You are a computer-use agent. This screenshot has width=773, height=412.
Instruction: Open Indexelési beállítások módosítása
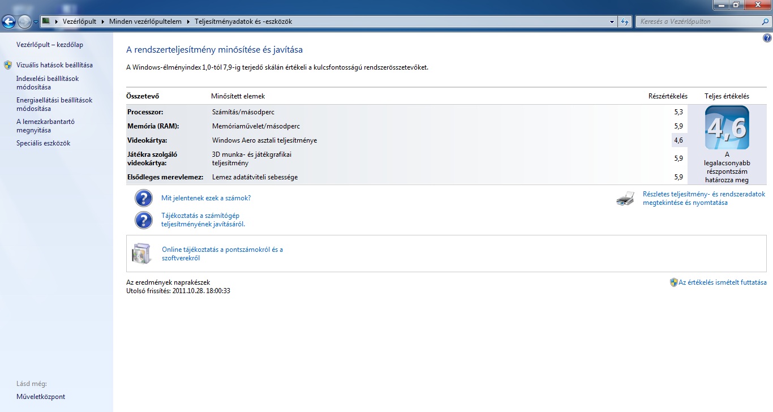[x=48, y=83]
